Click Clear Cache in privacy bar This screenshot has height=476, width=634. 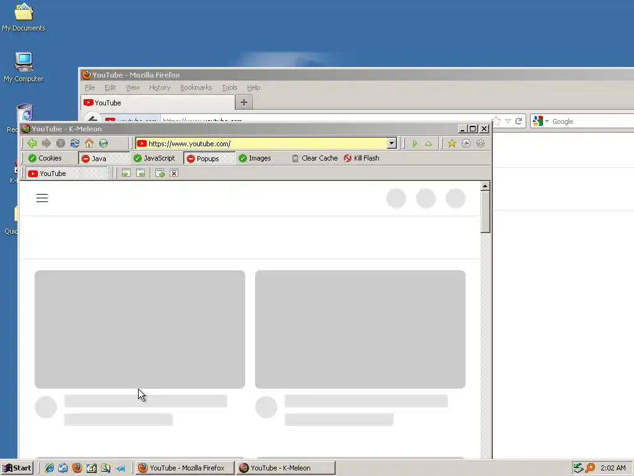315,158
